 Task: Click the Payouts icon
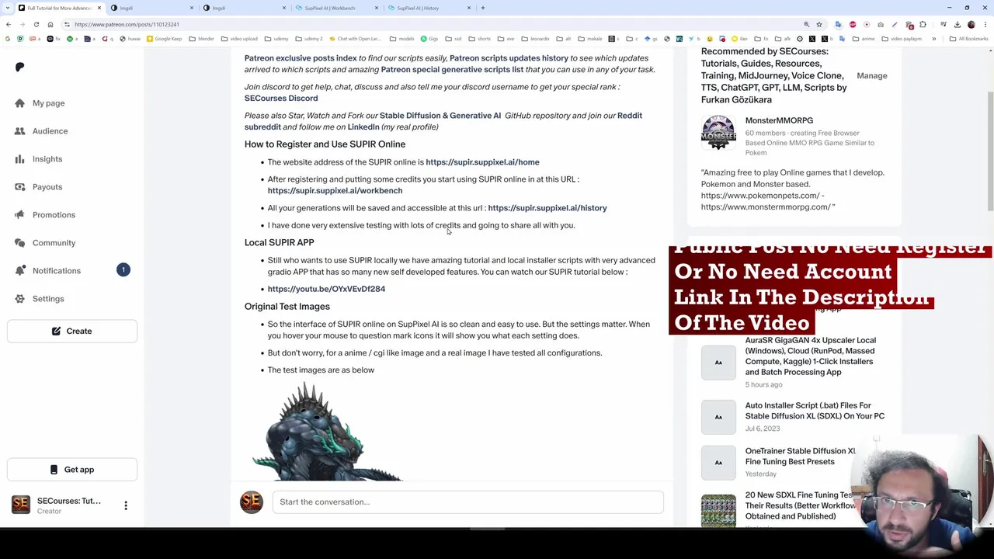20,187
